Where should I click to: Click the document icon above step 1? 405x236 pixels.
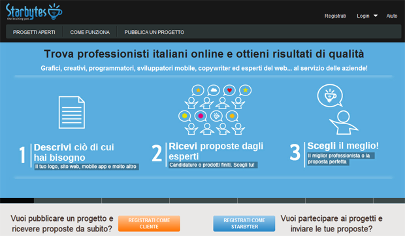[72, 112]
